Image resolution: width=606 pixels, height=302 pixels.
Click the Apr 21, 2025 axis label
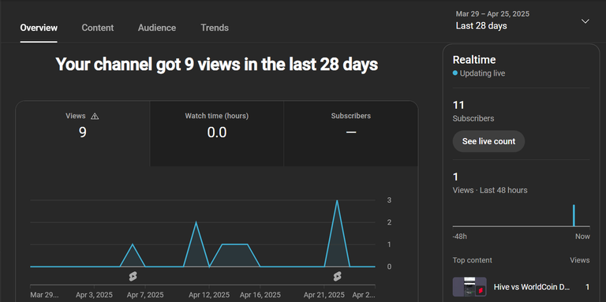[x=324, y=295]
